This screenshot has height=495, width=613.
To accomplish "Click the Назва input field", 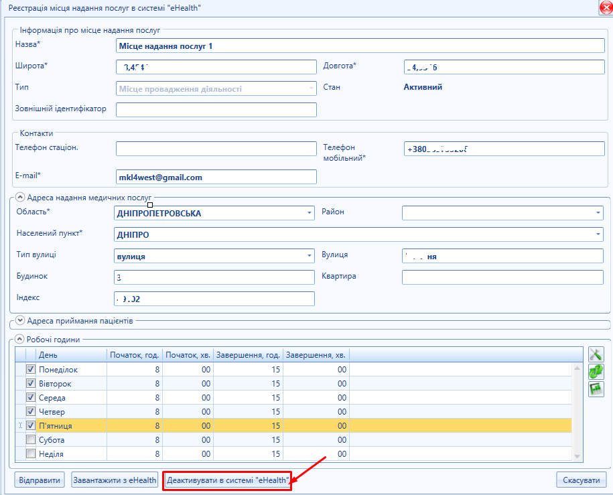I will [360, 46].
